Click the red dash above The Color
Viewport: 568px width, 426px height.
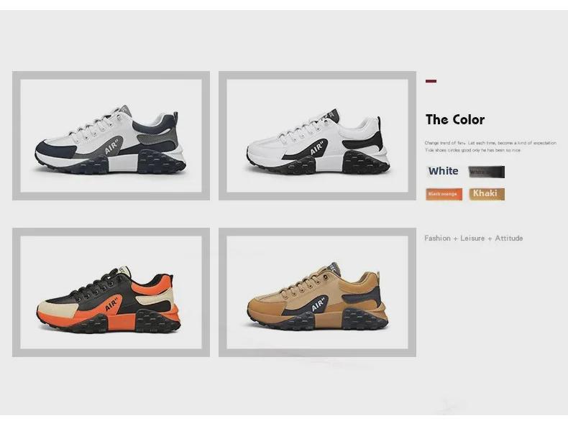pos(431,81)
